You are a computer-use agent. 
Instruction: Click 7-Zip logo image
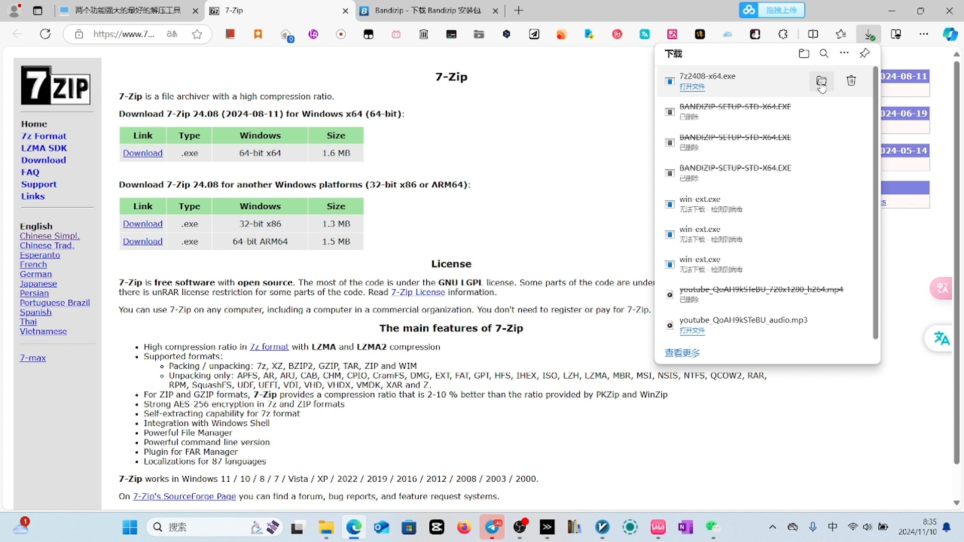coord(55,85)
